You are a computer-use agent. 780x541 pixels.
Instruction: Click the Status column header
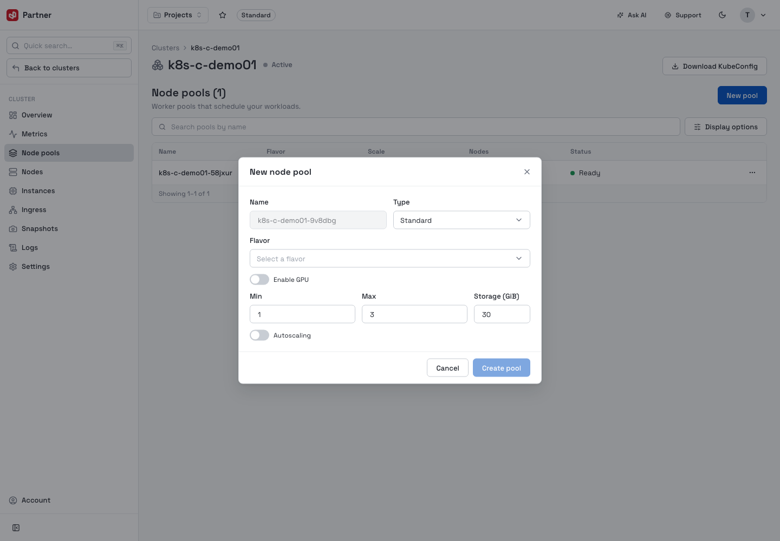[581, 151]
